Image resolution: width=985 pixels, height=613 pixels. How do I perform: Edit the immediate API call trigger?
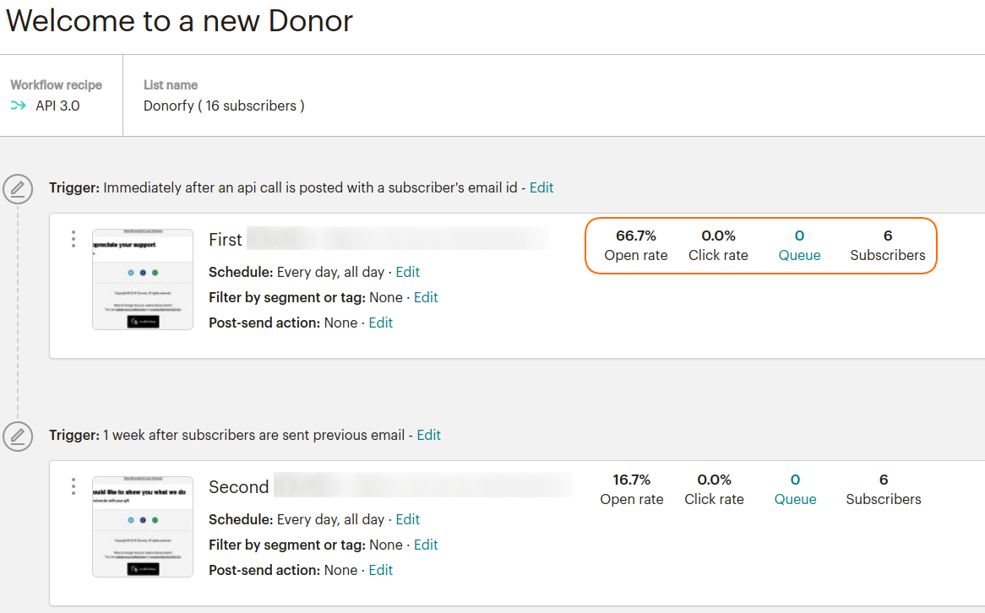click(x=541, y=187)
